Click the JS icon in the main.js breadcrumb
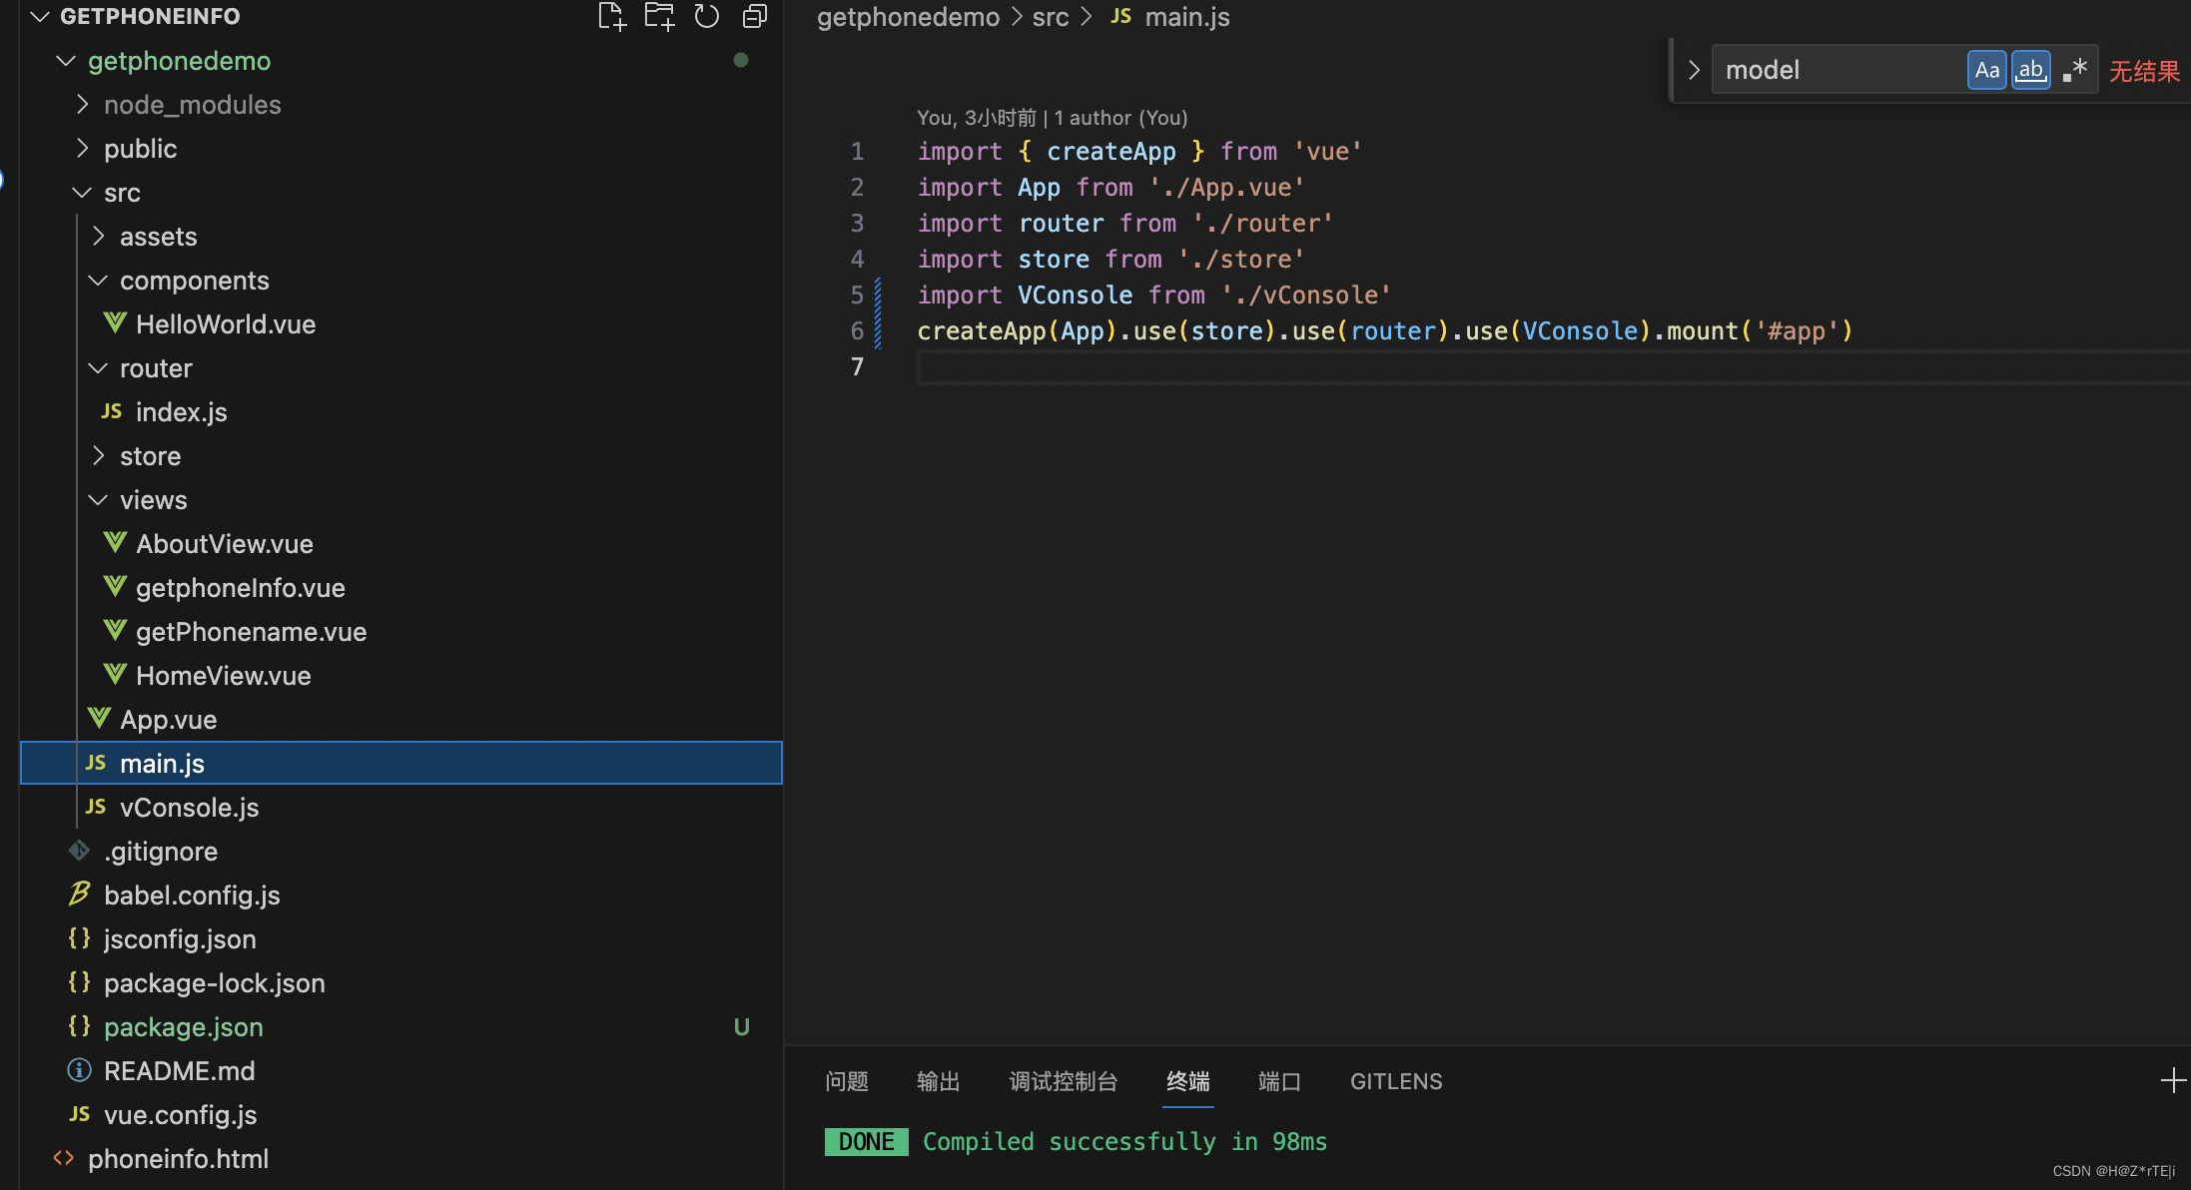Viewport: 2191px width, 1190px height. [x=1120, y=17]
